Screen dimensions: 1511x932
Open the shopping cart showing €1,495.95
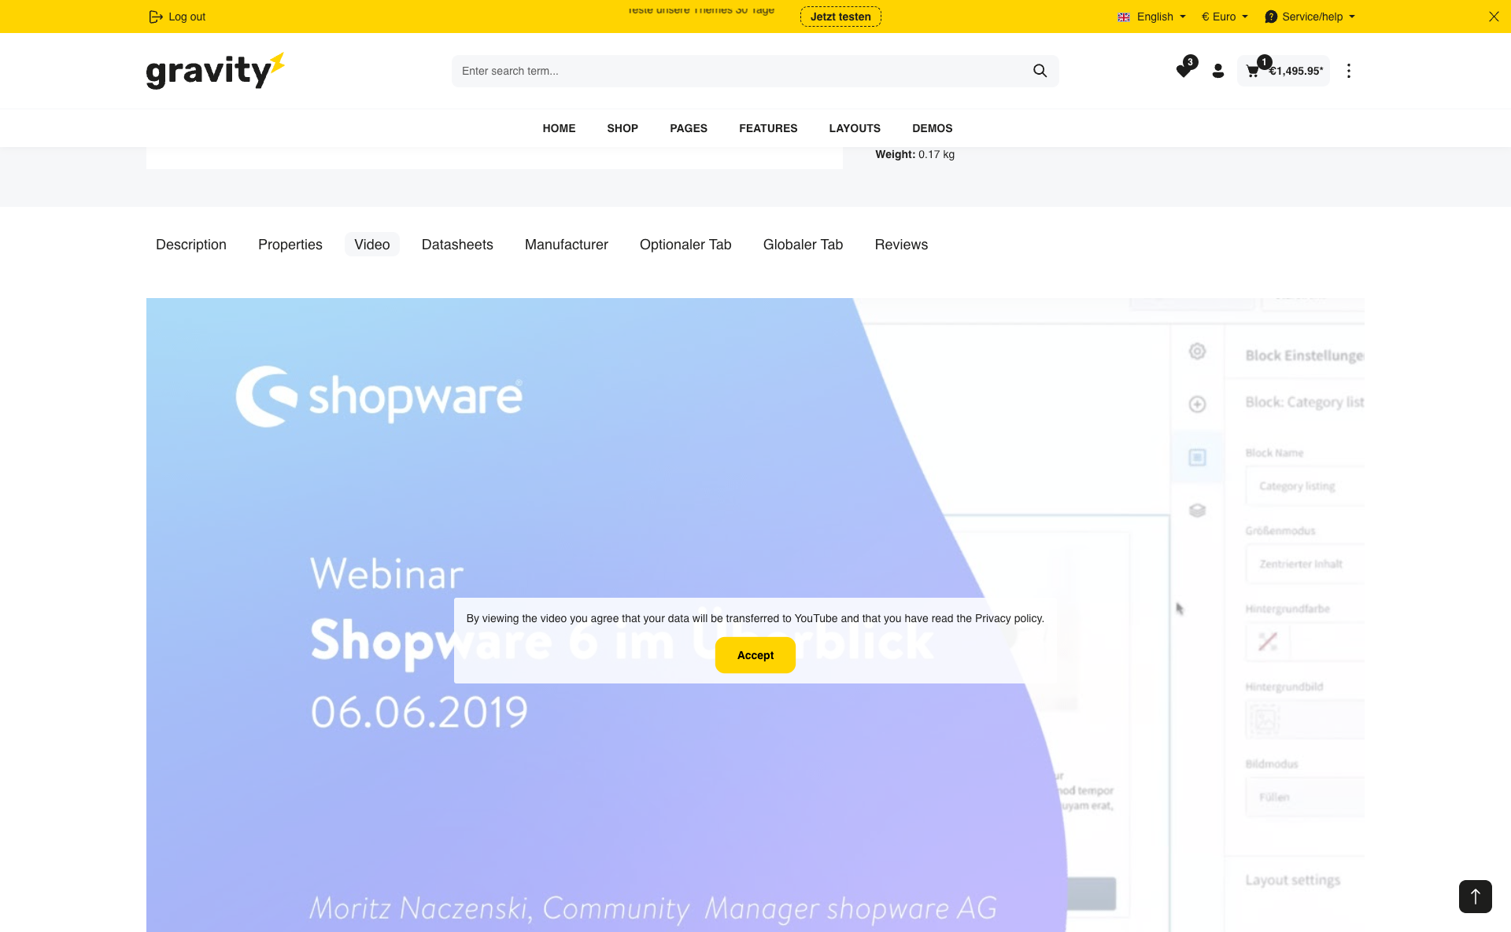coord(1283,71)
